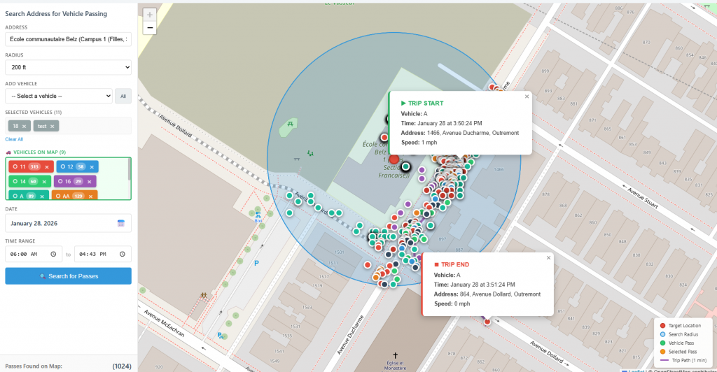Remove vehicle 12 from the map list

pos(92,167)
